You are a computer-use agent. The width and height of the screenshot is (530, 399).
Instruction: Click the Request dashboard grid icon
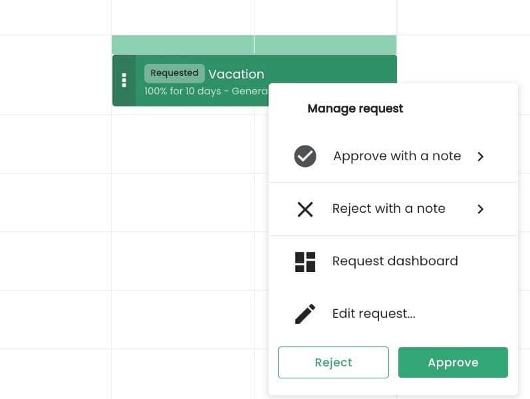tap(305, 262)
